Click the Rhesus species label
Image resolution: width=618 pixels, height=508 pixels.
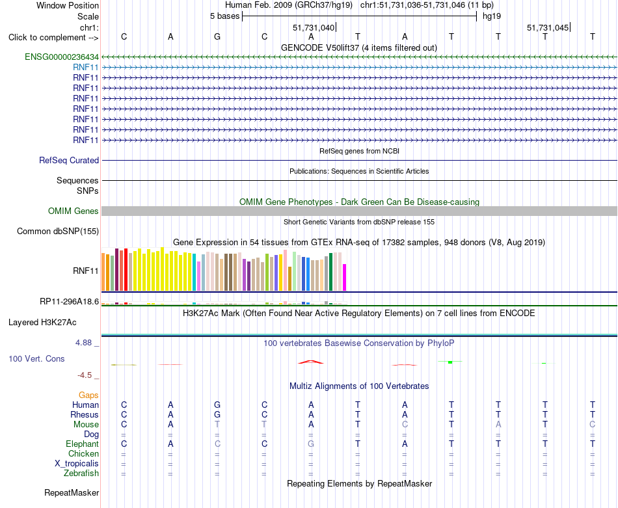click(x=85, y=414)
